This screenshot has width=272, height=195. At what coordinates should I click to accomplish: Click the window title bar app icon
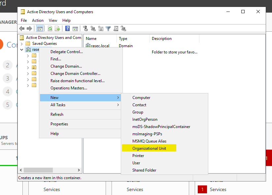[x=23, y=12]
